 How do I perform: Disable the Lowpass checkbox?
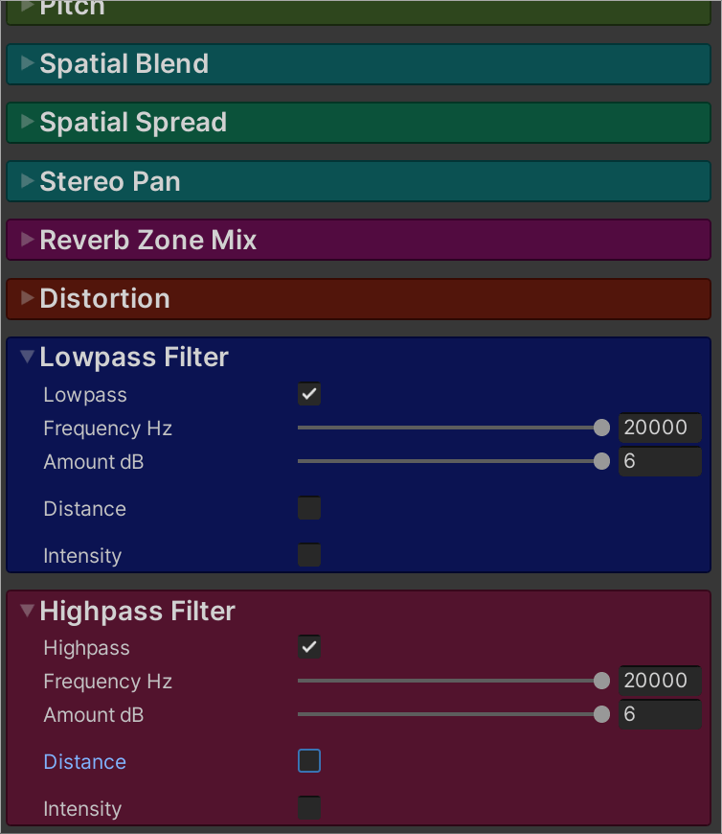click(x=309, y=394)
